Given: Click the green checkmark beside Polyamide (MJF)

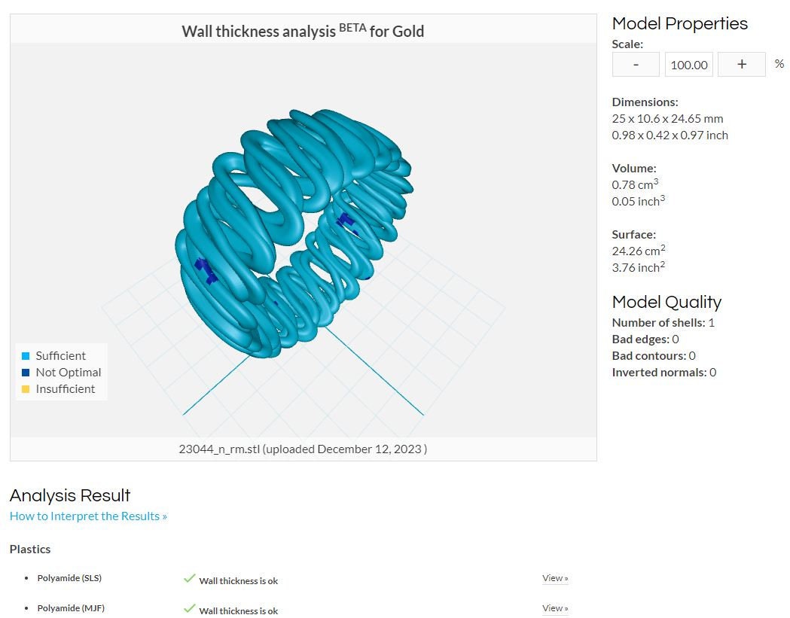Looking at the screenshot, I should [x=190, y=608].
